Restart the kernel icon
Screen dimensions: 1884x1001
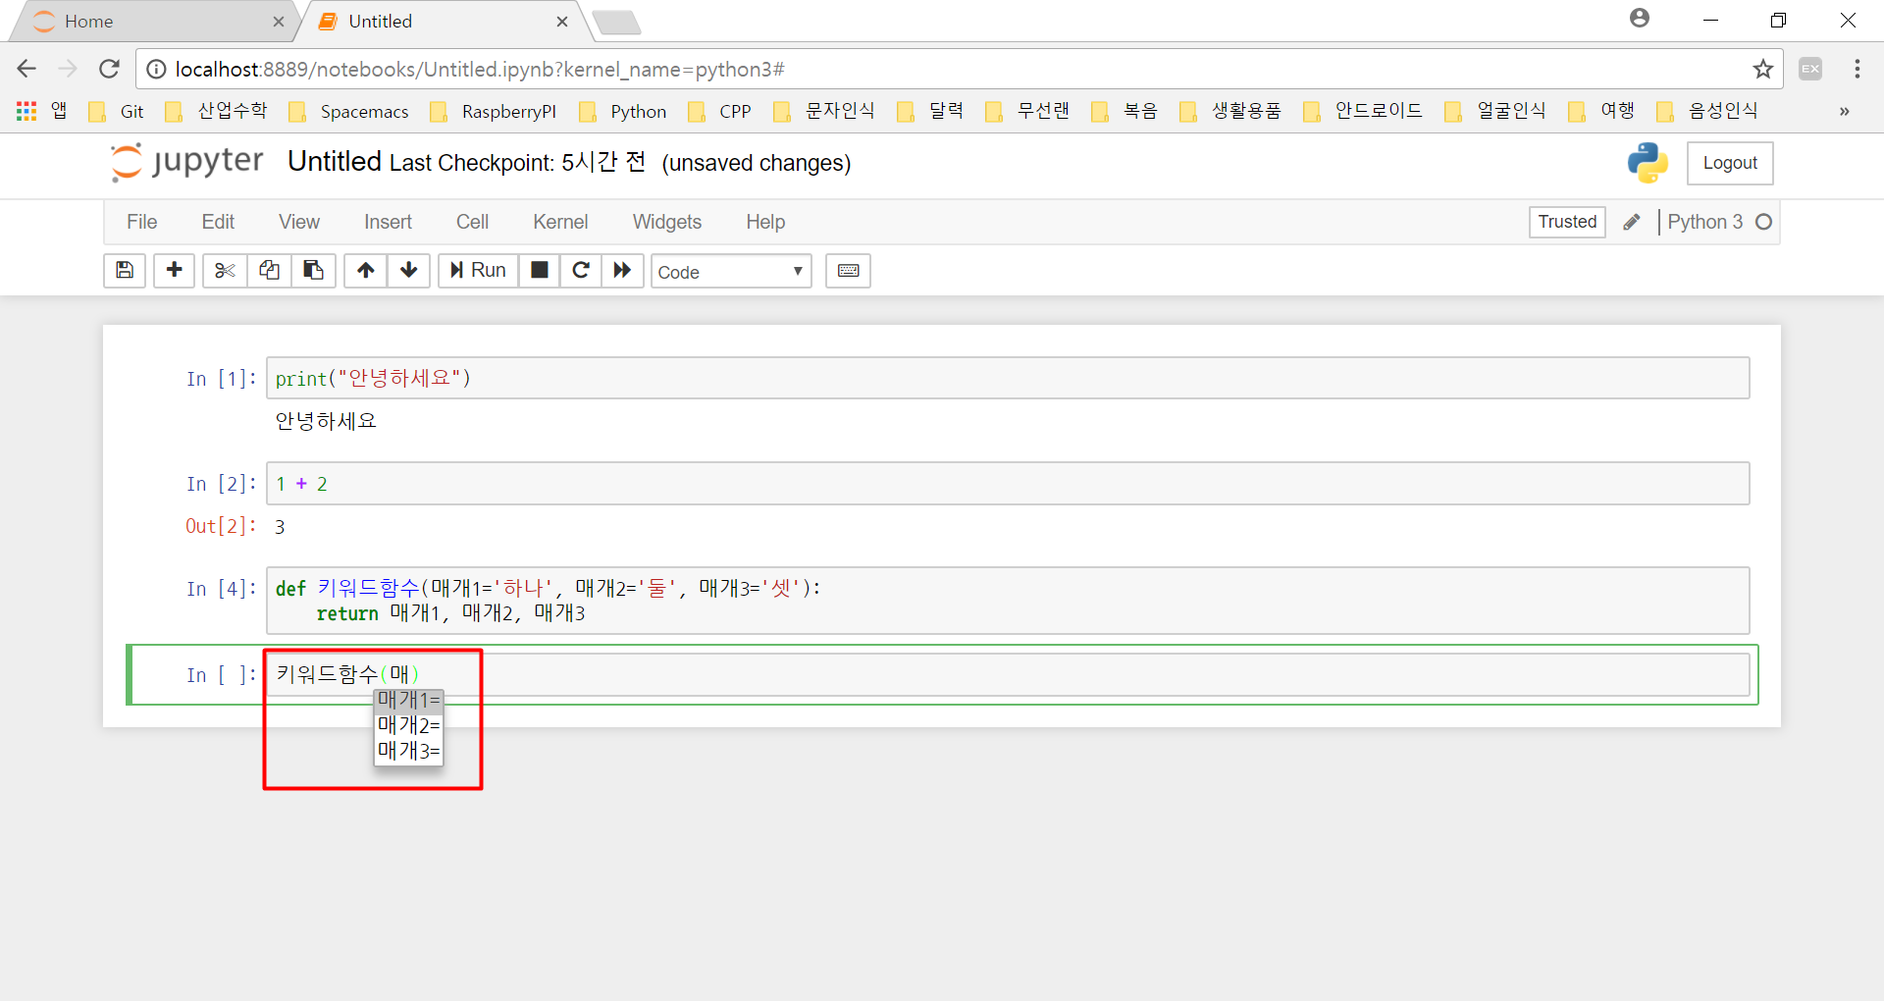pos(581,271)
